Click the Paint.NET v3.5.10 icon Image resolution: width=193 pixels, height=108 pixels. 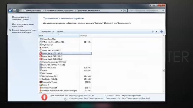click(41, 67)
